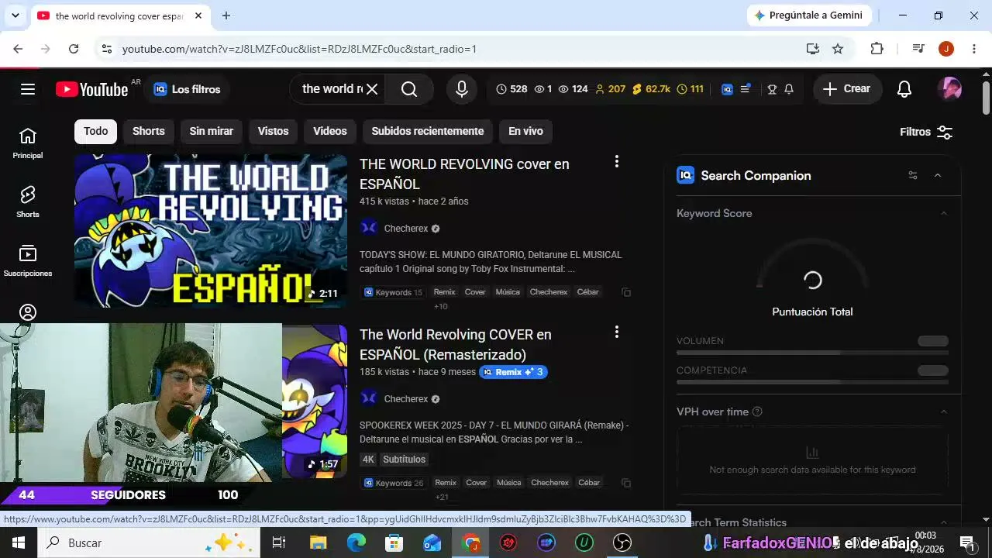Image resolution: width=992 pixels, height=558 pixels.
Task: Open the Filtros search options
Action: click(926, 132)
